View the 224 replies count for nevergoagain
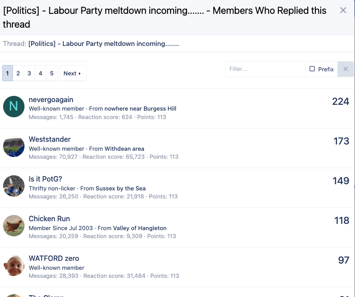 point(340,101)
